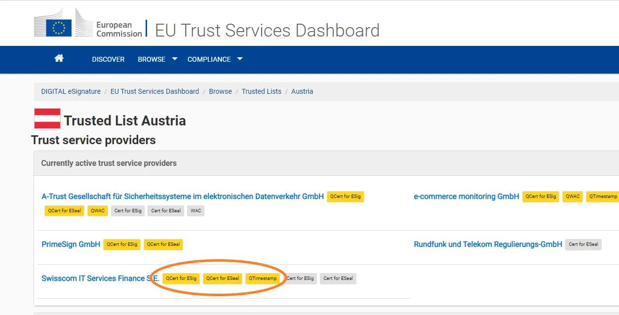Open e-commerce monitoring GmbH provider
619x315 pixels.
(x=466, y=197)
